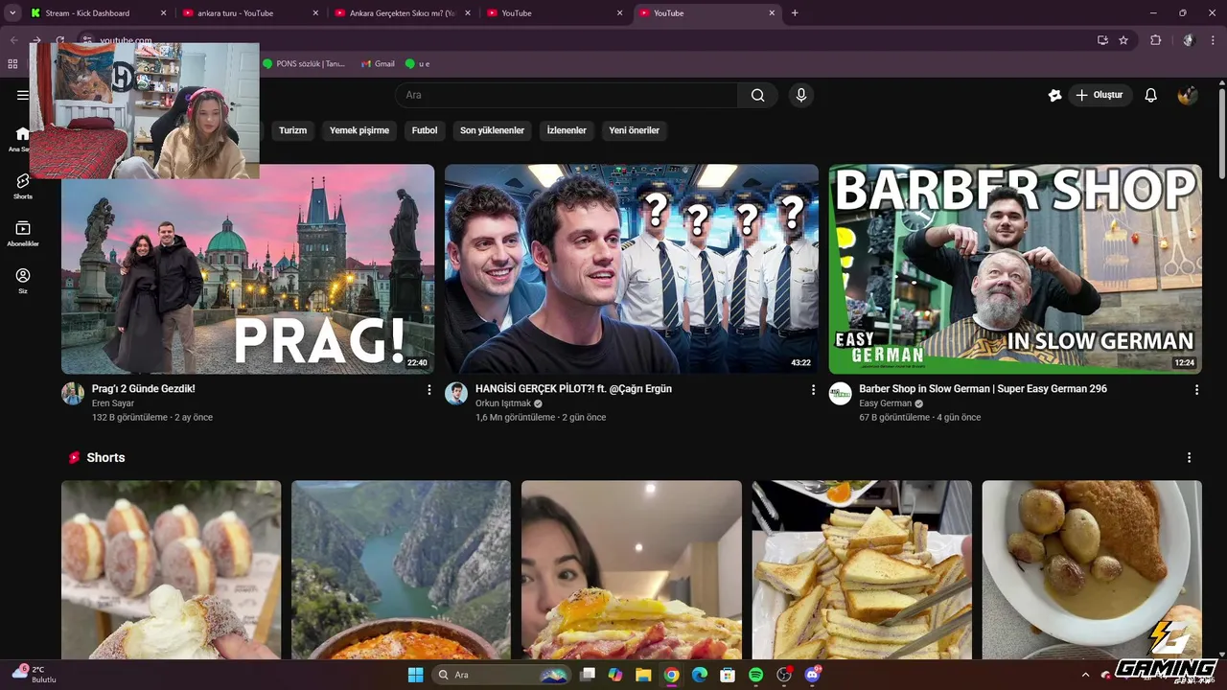Click the YouTube search magnifier button
This screenshot has width=1227, height=690.
[758, 95]
